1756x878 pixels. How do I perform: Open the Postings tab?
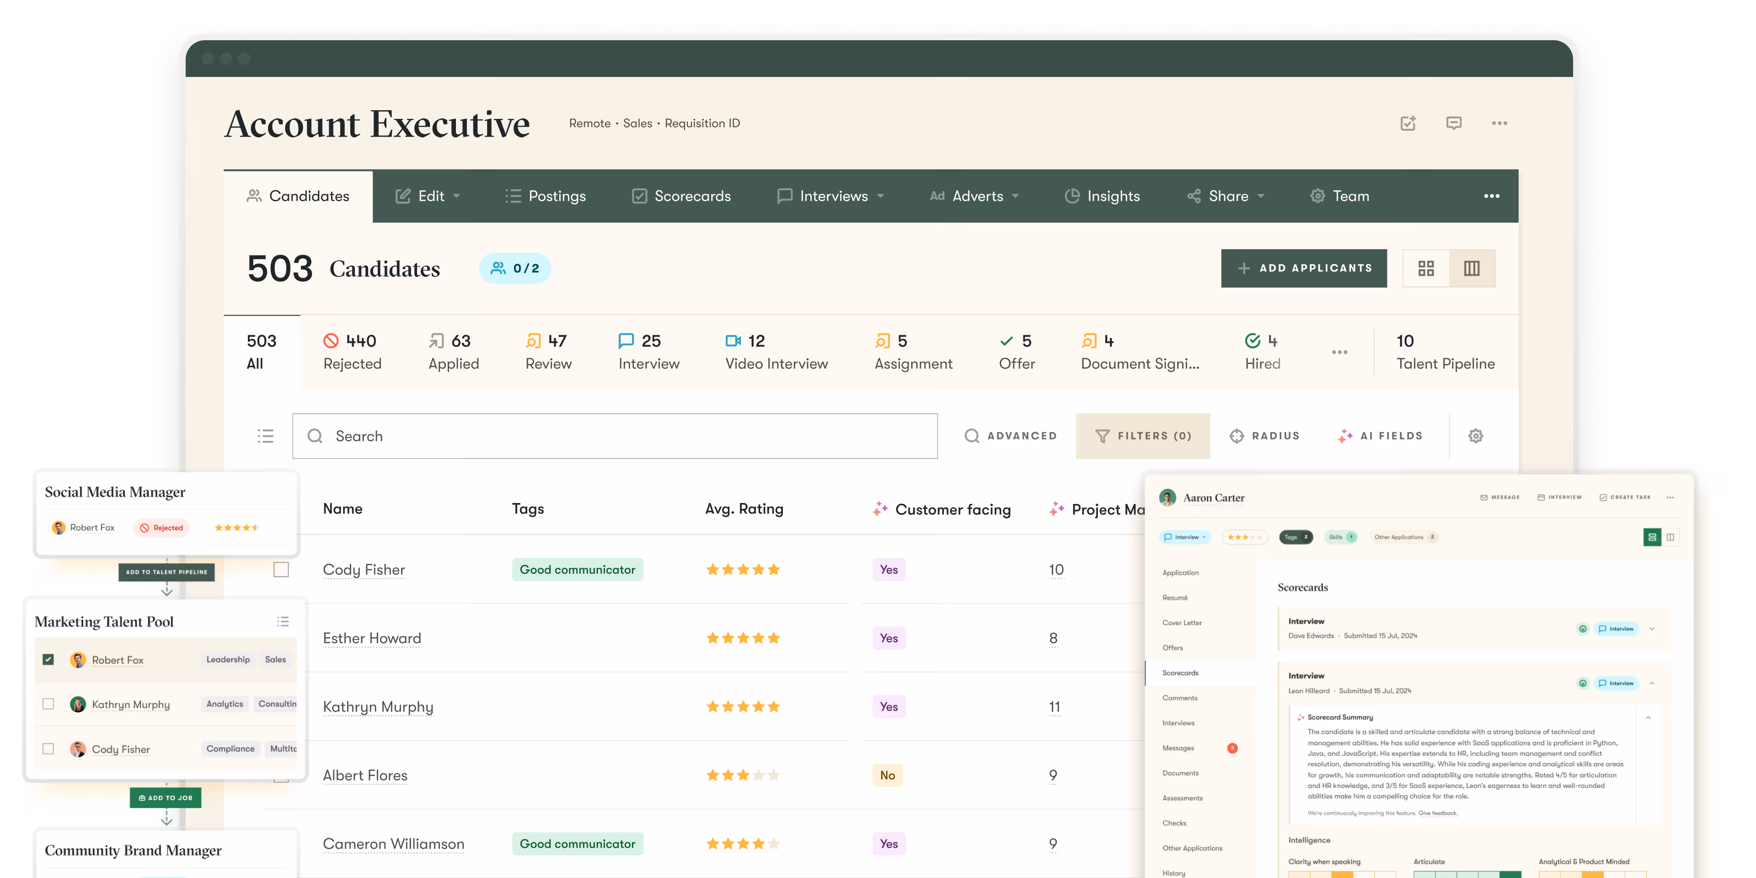tap(546, 196)
